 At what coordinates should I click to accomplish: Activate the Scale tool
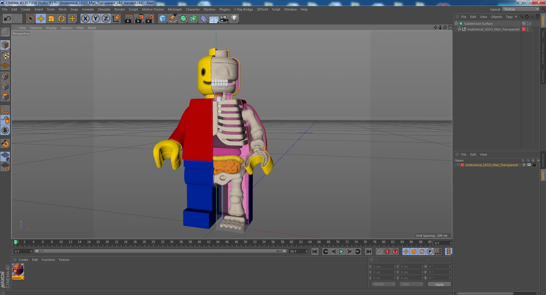51,19
